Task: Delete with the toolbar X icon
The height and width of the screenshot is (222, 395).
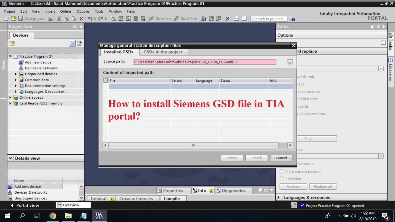Action: (x=81, y=18)
